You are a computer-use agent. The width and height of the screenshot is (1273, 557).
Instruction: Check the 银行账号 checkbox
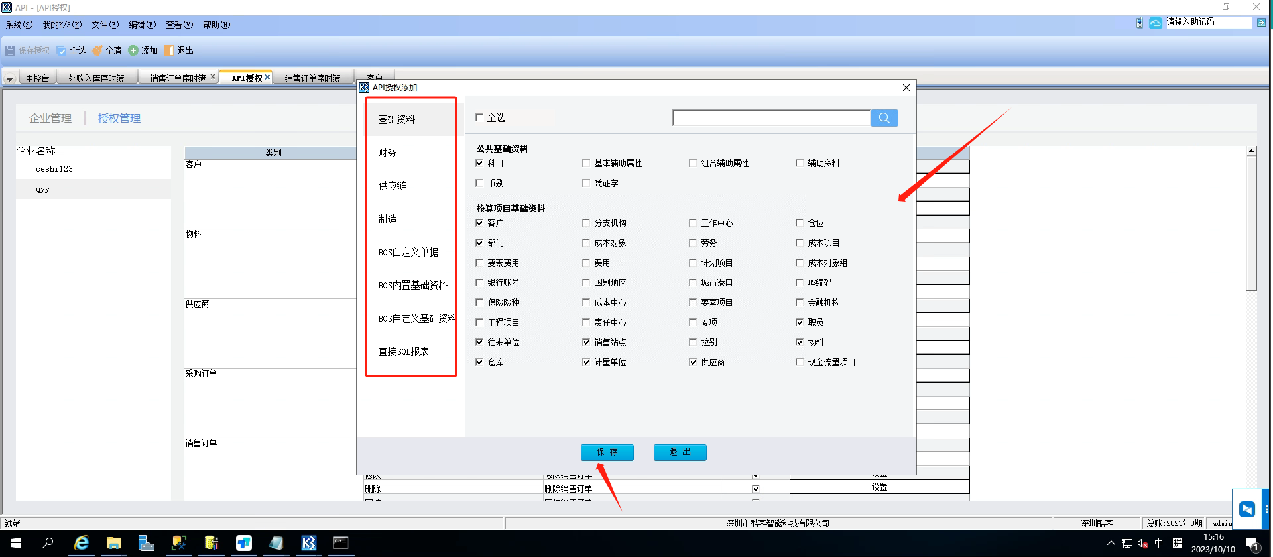point(479,282)
